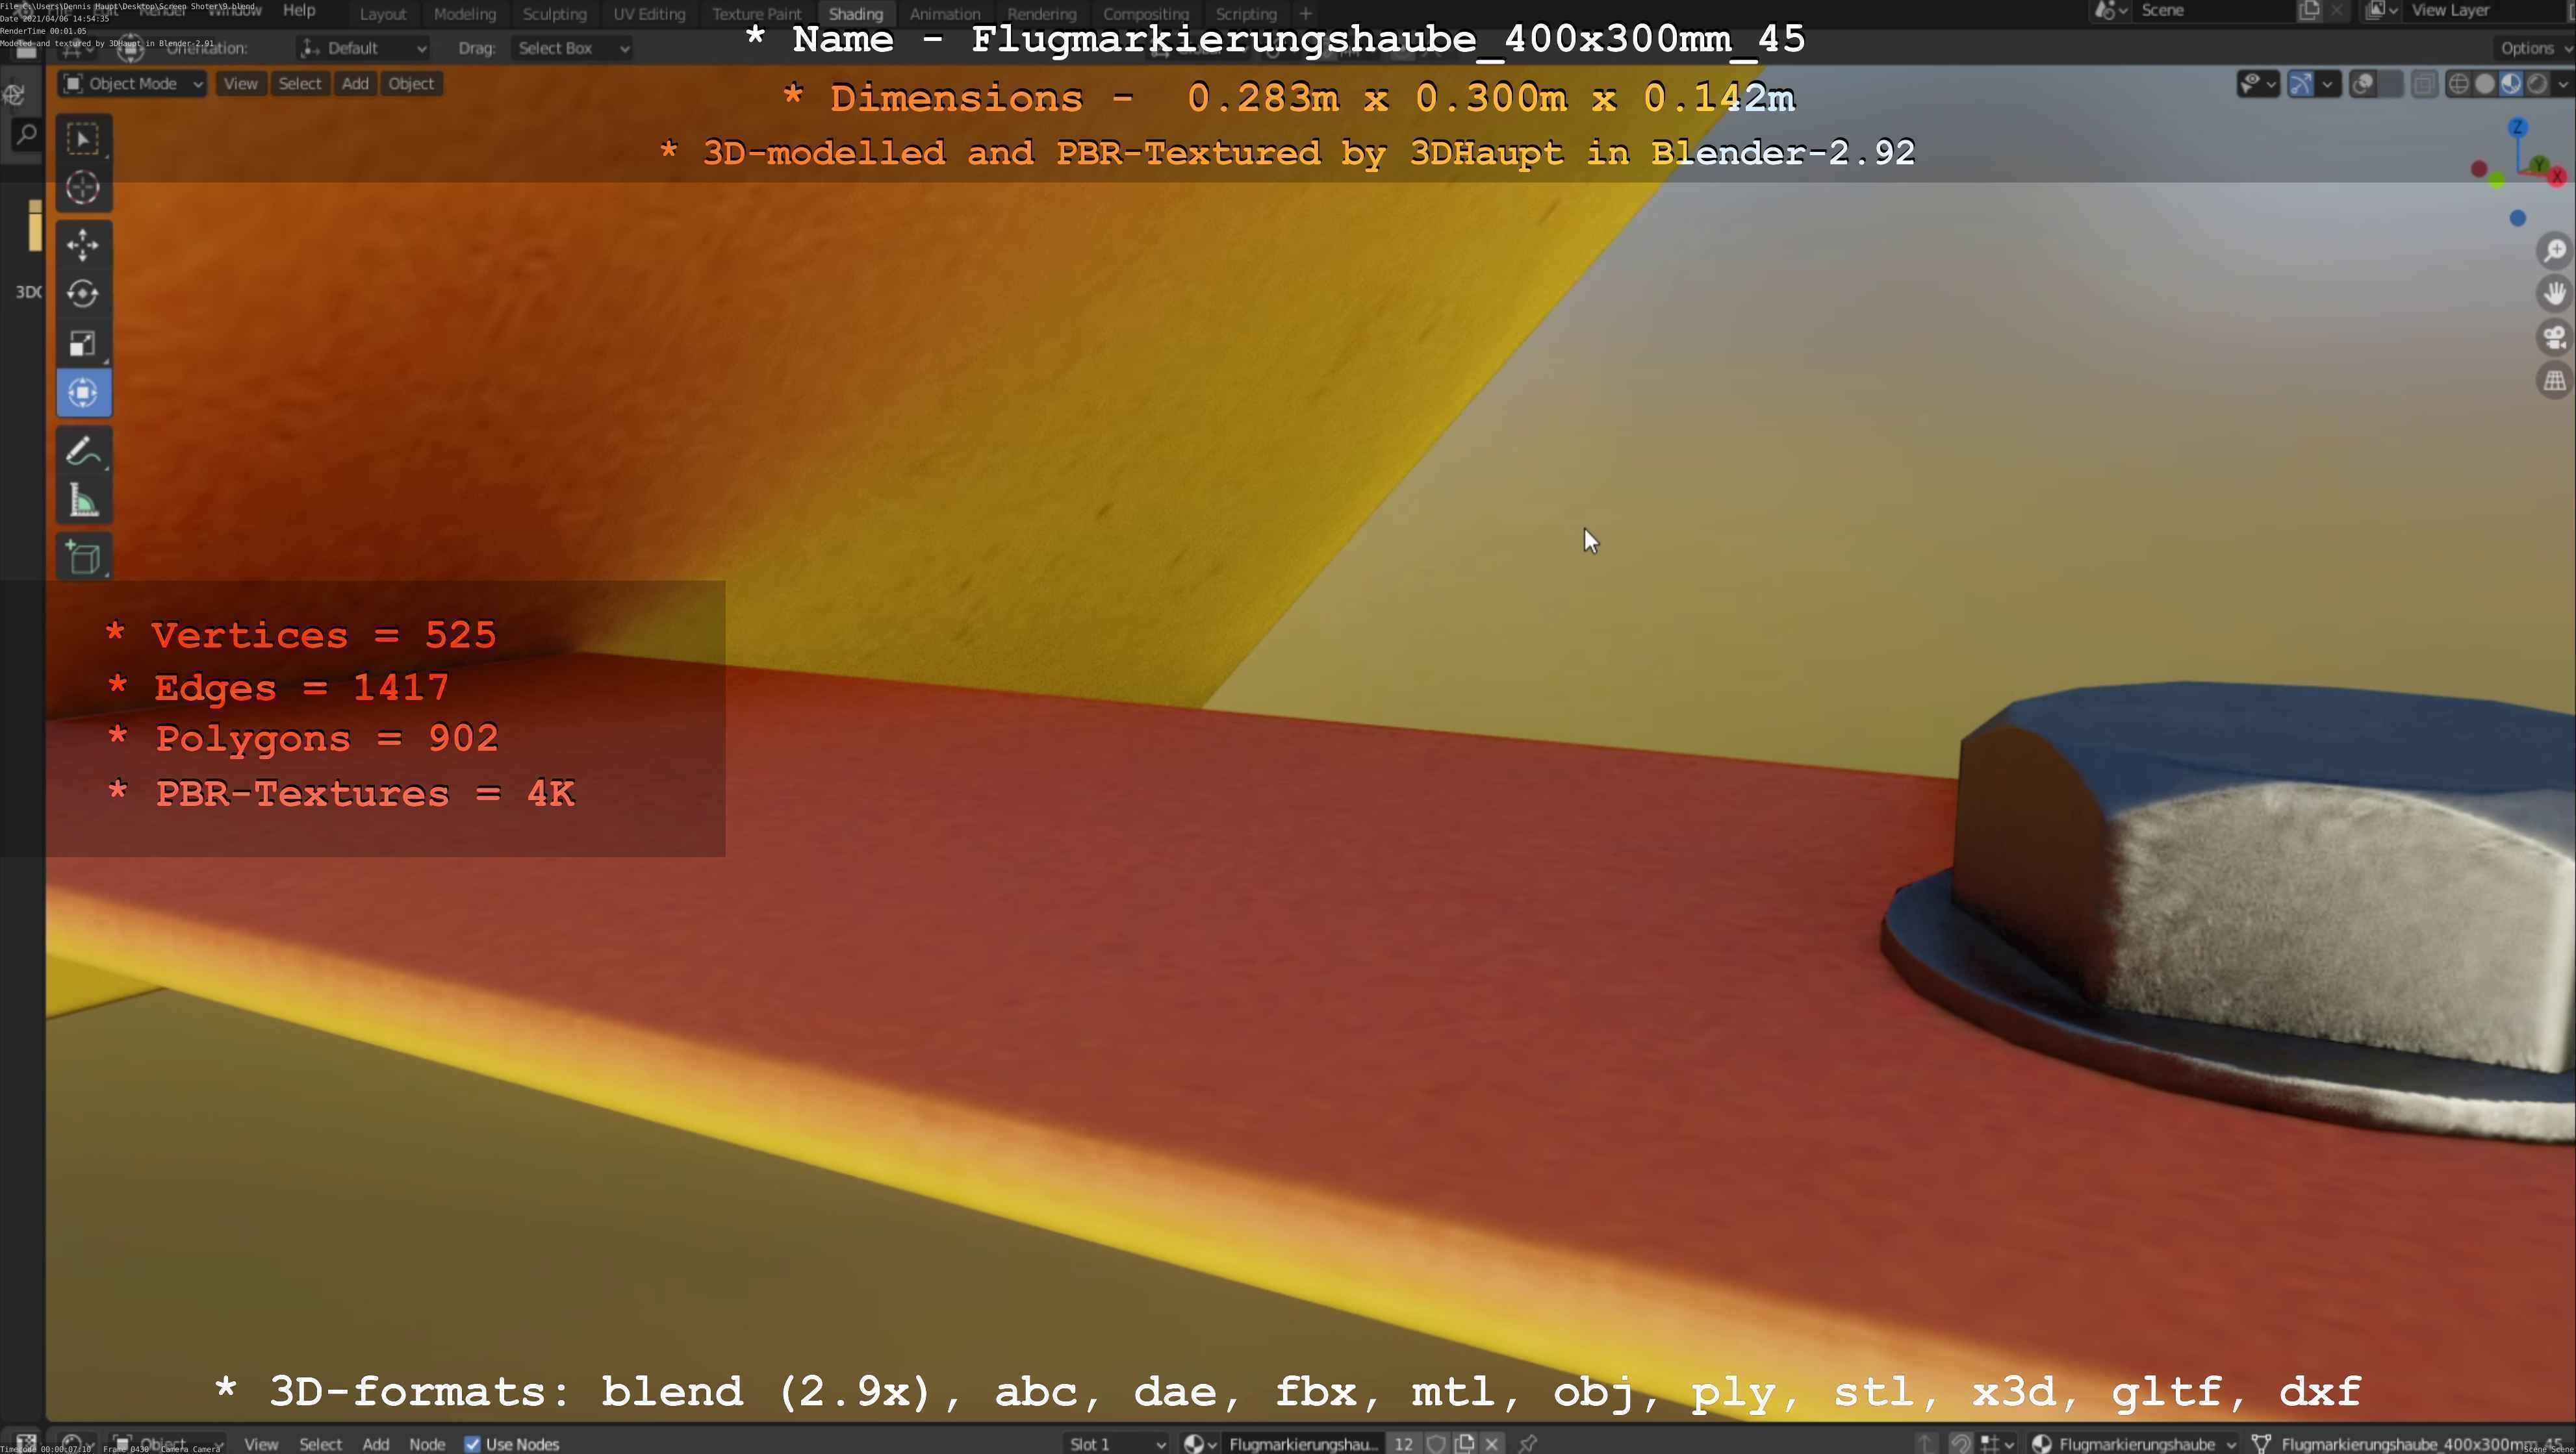The height and width of the screenshot is (1454, 2576).
Task: Toggle camera view in viewport
Action: tap(2554, 338)
